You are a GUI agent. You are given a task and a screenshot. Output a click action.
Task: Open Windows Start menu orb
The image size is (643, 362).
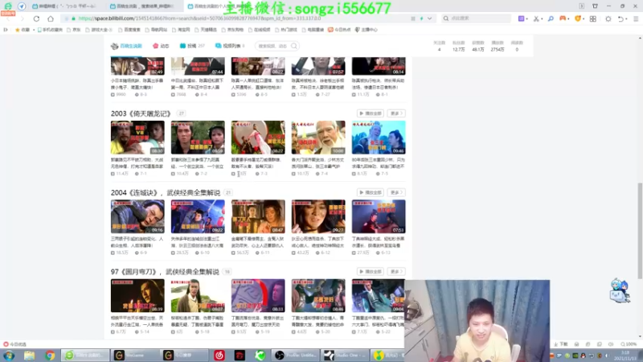tap(9, 355)
